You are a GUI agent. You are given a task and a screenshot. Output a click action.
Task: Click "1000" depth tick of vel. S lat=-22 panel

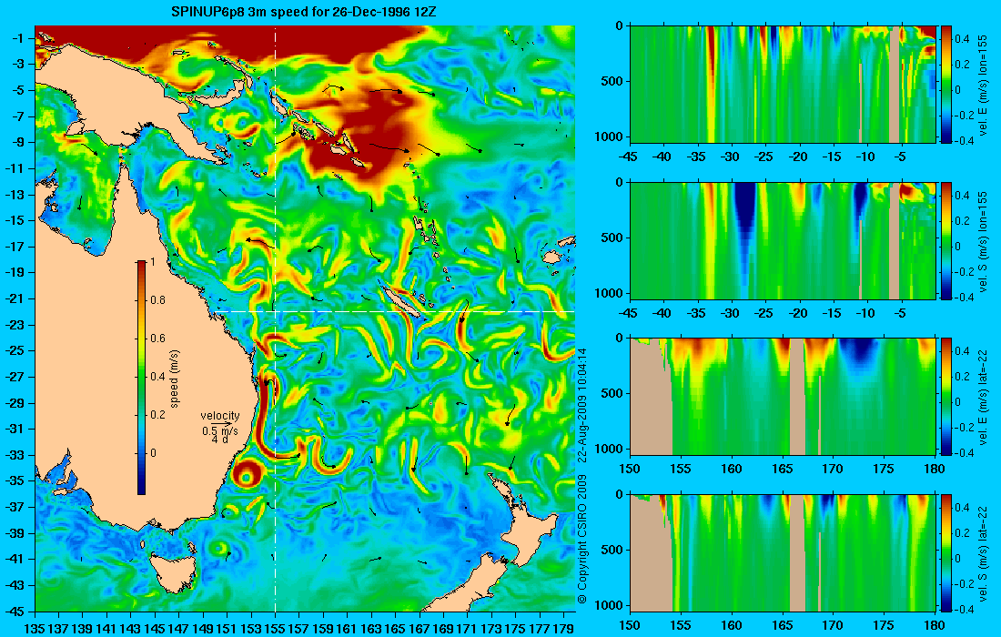pyautogui.click(x=611, y=605)
